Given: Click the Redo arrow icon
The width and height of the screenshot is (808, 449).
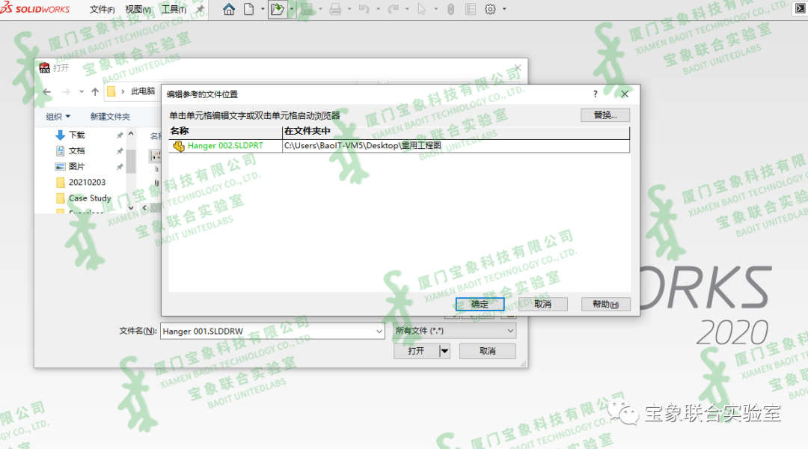Looking at the screenshot, I should [394, 9].
